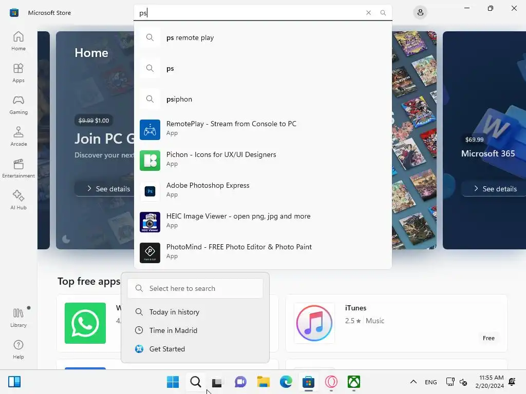
Task: Show hidden system tray icons
Action: pyautogui.click(x=414, y=382)
